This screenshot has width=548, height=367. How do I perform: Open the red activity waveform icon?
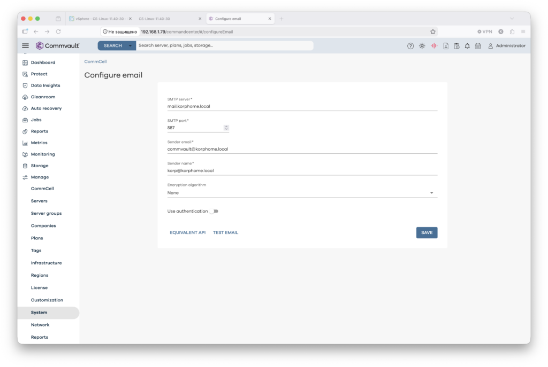coord(433,46)
